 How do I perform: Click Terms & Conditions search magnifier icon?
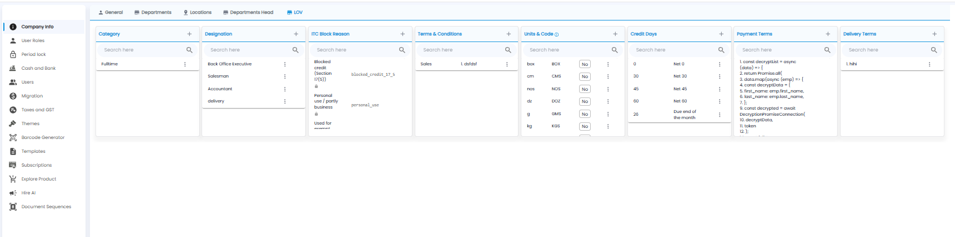click(508, 50)
